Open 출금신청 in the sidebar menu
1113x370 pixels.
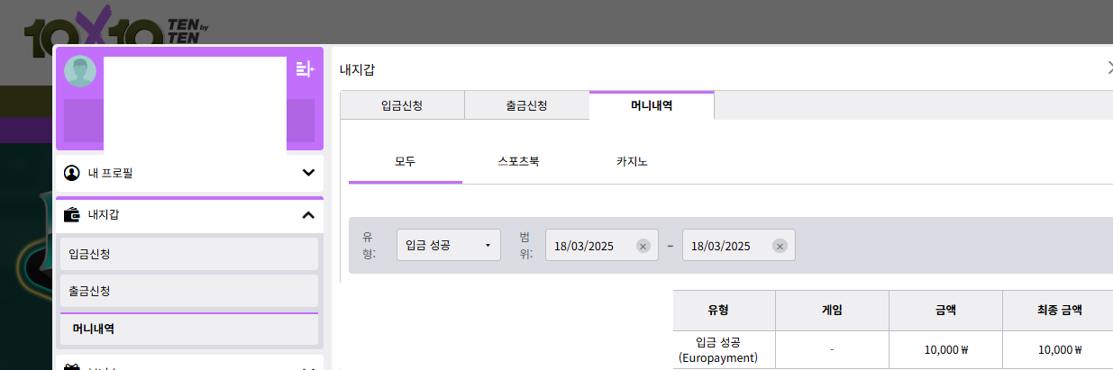click(189, 292)
